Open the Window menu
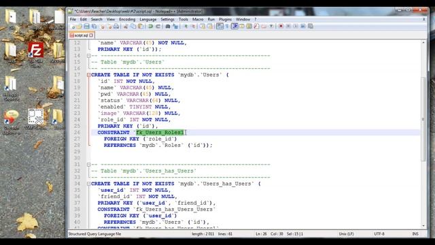The width and height of the screenshot is (435, 245). tap(243, 19)
